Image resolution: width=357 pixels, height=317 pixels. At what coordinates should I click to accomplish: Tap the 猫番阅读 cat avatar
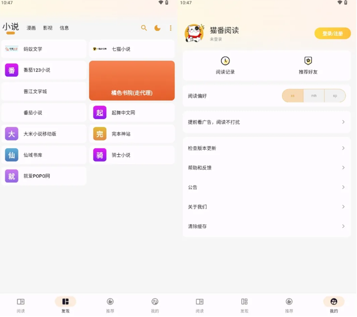(194, 33)
